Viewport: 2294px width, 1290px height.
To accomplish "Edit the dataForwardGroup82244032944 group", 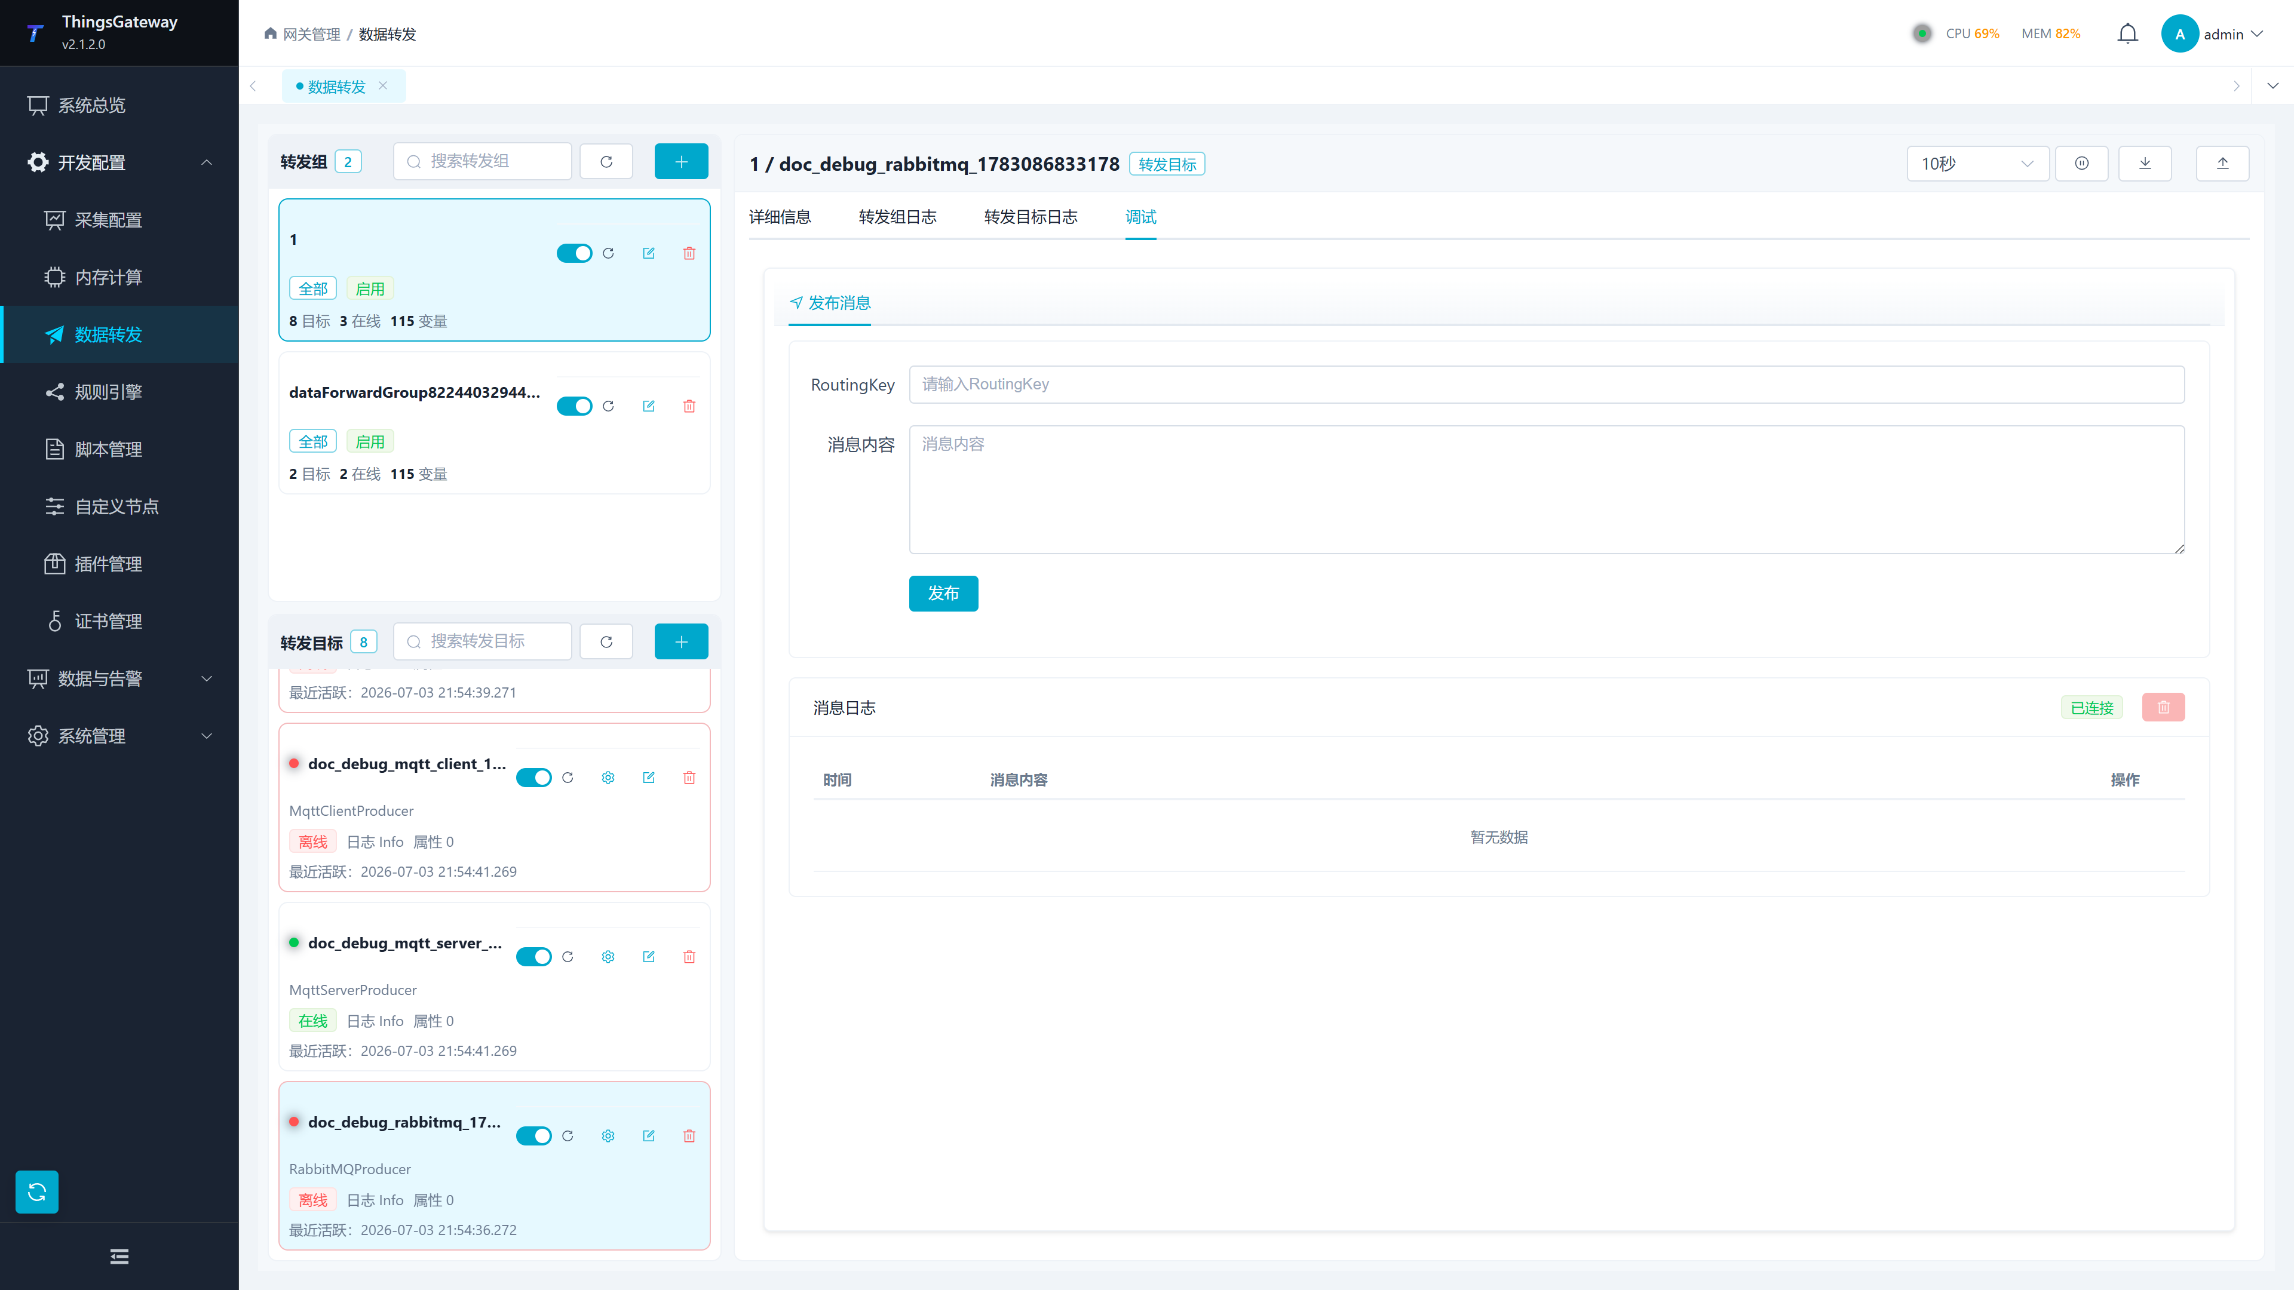I will (x=649, y=406).
